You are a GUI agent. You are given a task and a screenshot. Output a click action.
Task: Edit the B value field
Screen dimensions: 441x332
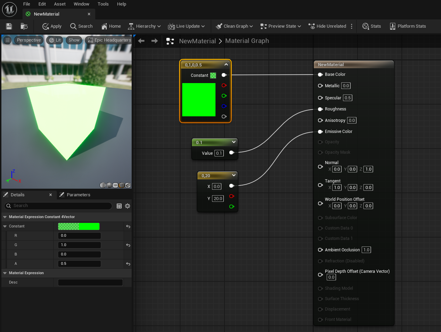coord(79,254)
